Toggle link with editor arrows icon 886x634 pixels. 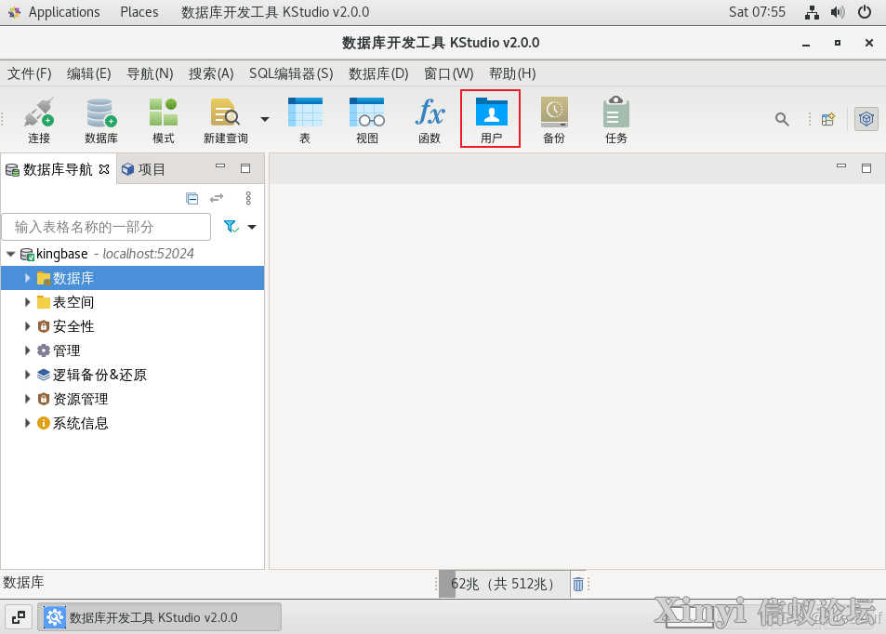click(x=217, y=198)
